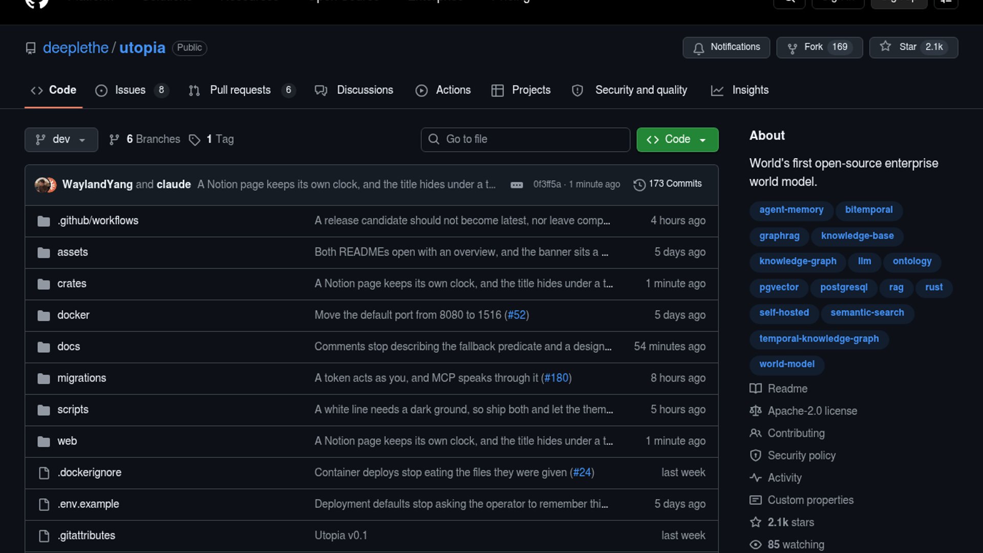Select the agent-memory topic tag
The height and width of the screenshot is (553, 983).
(791, 210)
